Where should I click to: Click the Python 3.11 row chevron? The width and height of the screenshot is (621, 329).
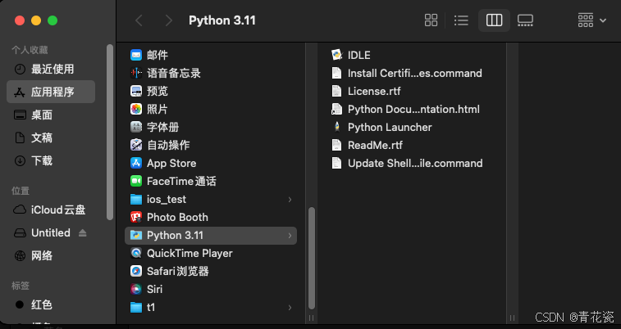pos(290,236)
